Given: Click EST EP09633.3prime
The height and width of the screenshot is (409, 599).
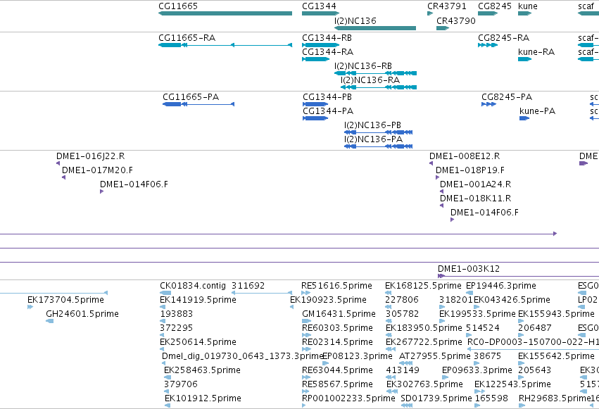Looking at the screenshot, I should (x=445, y=378).
